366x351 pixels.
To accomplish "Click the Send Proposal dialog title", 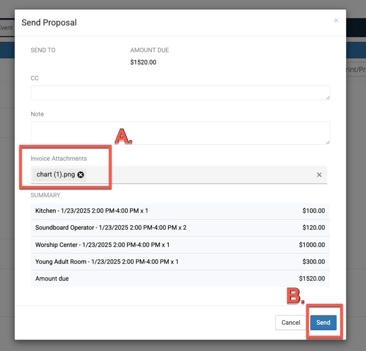I will pos(49,23).
